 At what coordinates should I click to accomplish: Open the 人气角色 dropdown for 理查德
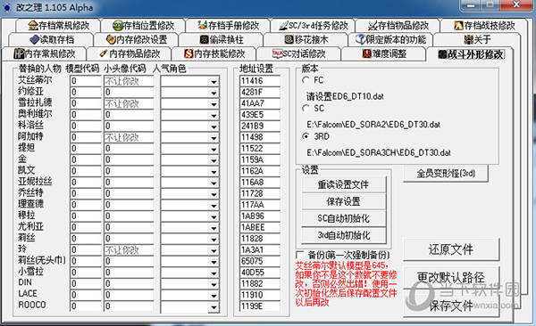[x=214, y=205]
